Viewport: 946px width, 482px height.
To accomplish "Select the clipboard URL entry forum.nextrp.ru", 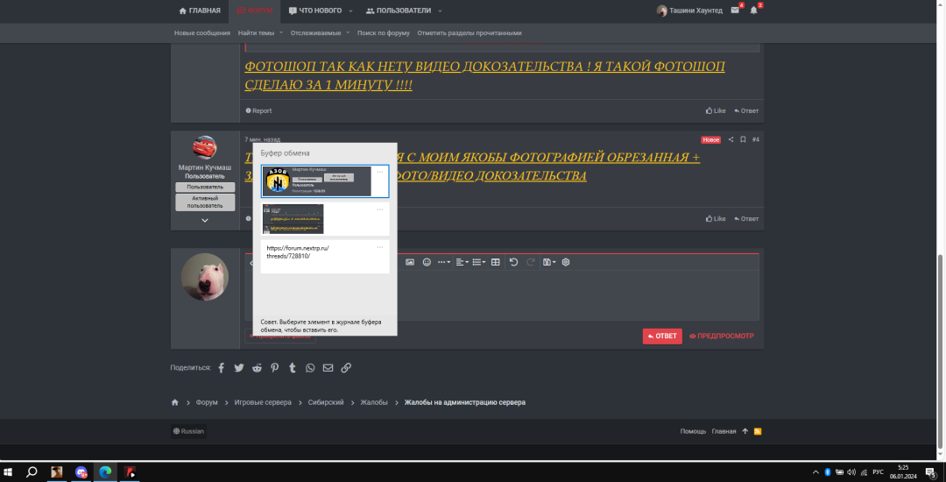I will 324,256.
